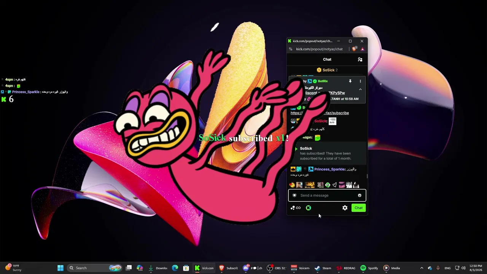487x274 pixels.
Task: Open the Windows Start menu
Action: (x=60, y=268)
